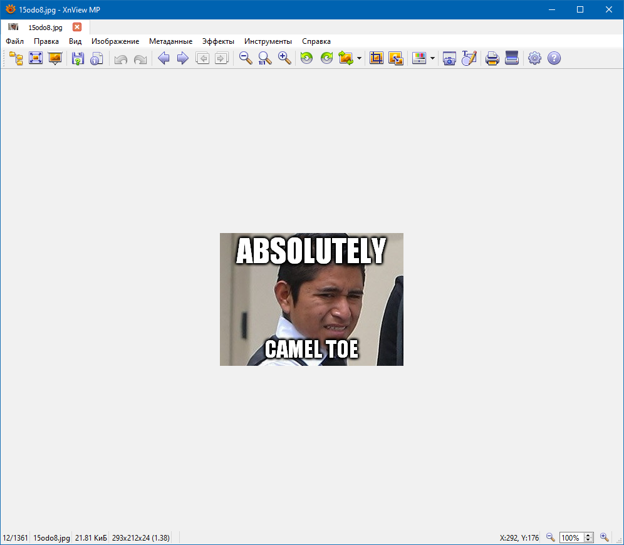
Task: Click the JPEG lossless transform icon
Action: [x=346, y=58]
